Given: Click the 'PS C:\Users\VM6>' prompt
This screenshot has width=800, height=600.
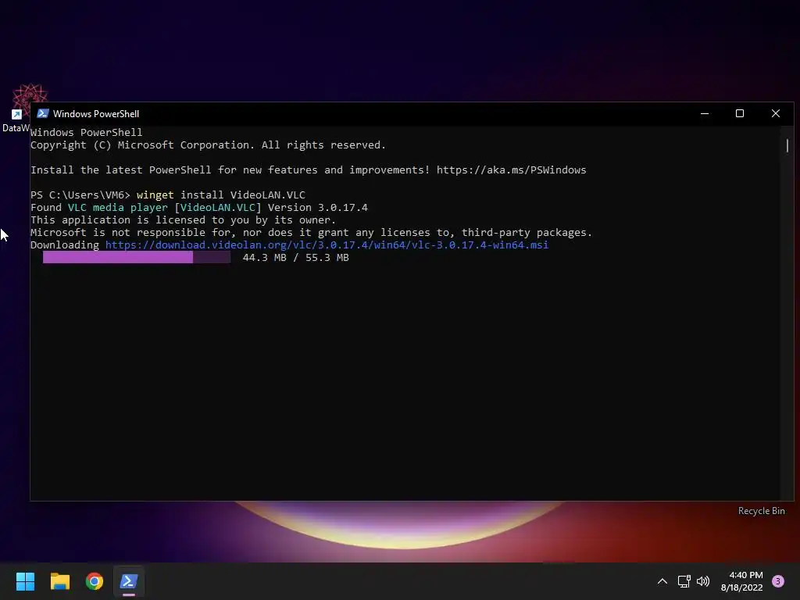Looking at the screenshot, I should (80, 195).
